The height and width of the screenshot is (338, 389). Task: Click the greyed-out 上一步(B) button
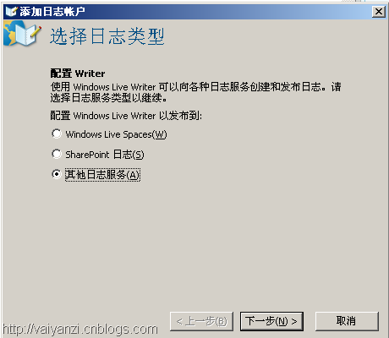click(x=201, y=321)
